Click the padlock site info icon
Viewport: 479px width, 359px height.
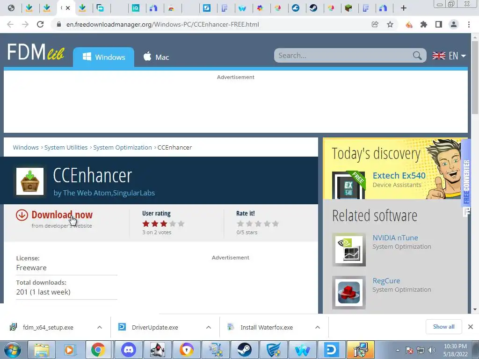click(59, 24)
